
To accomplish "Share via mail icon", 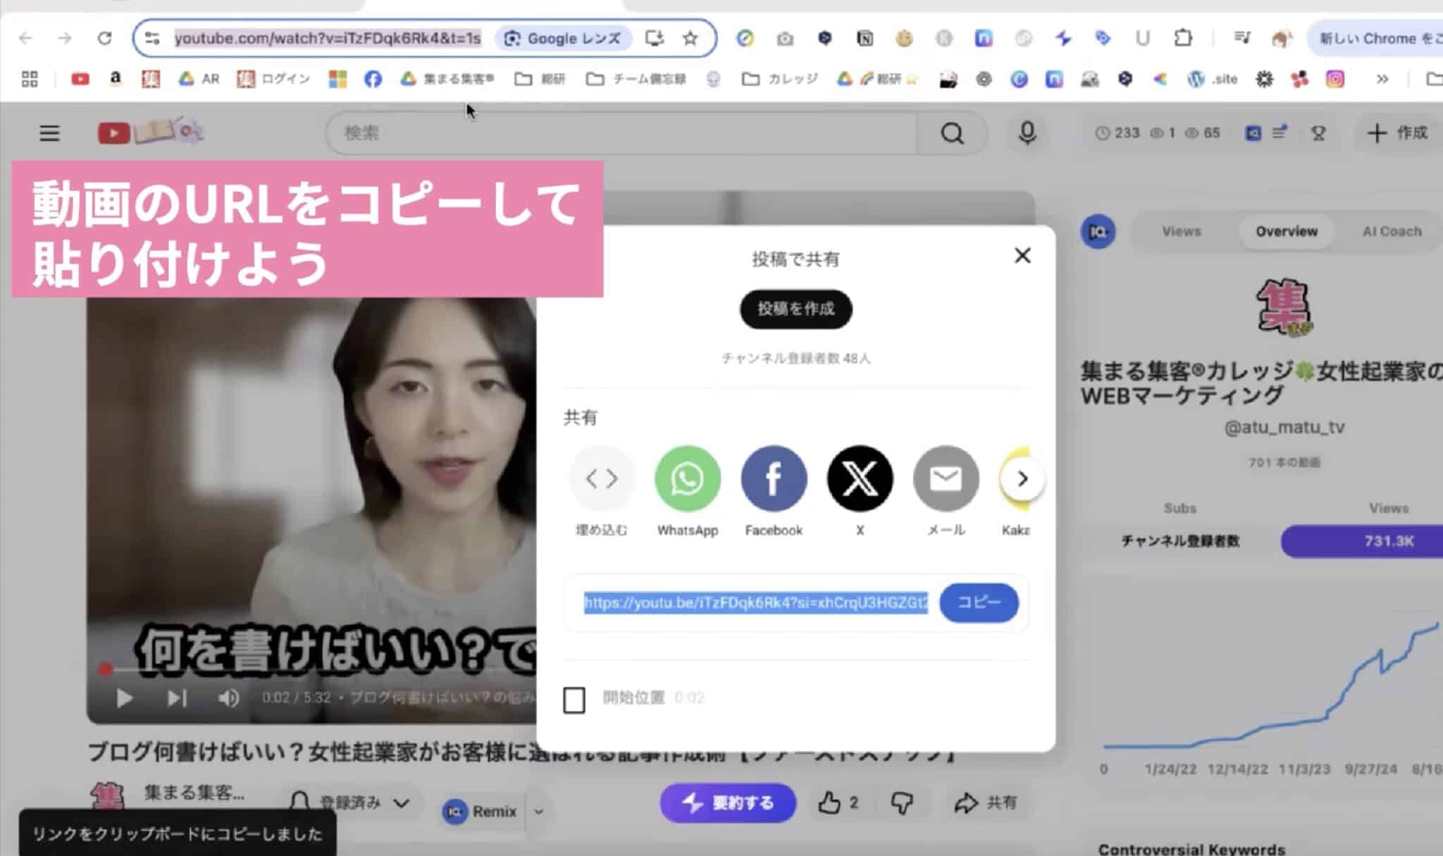I will click(x=946, y=479).
